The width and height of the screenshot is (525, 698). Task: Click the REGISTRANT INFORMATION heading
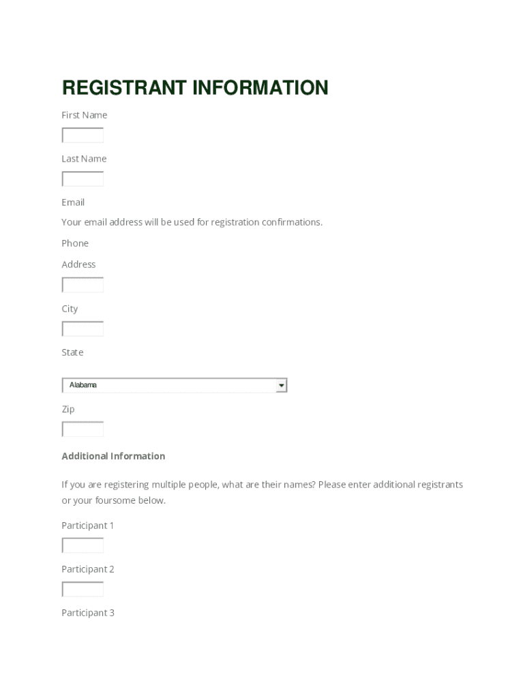pyautogui.click(x=195, y=88)
